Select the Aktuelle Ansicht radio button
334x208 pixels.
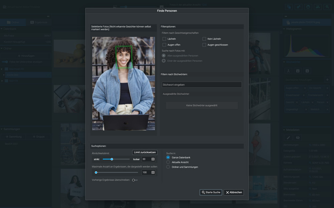[x=168, y=162]
